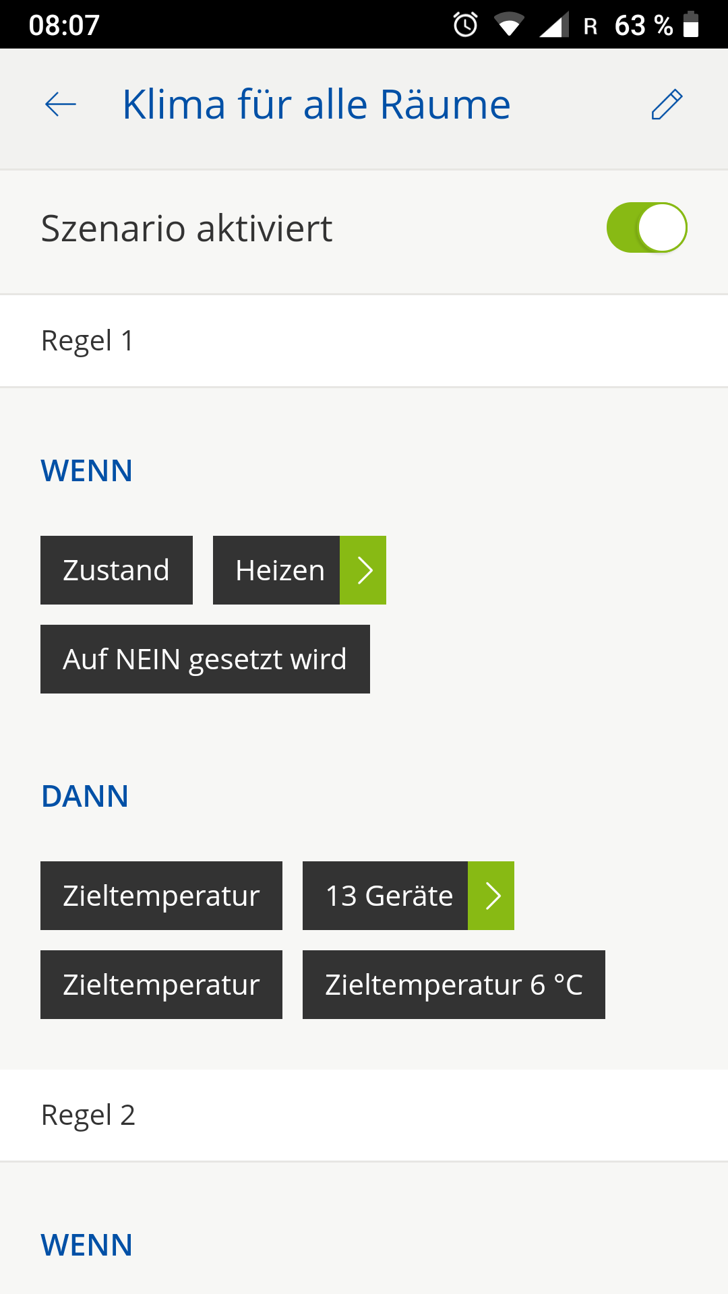Tap Auf NEIN gesetzt wird chip
The height and width of the screenshot is (1294, 728).
[x=205, y=659]
